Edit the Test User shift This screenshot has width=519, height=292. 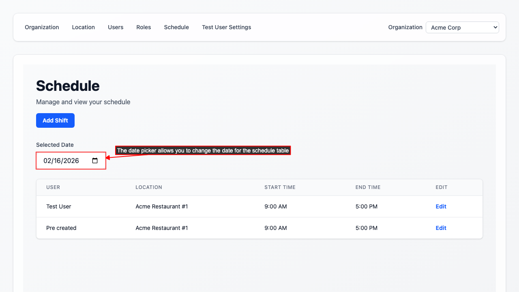tap(441, 206)
